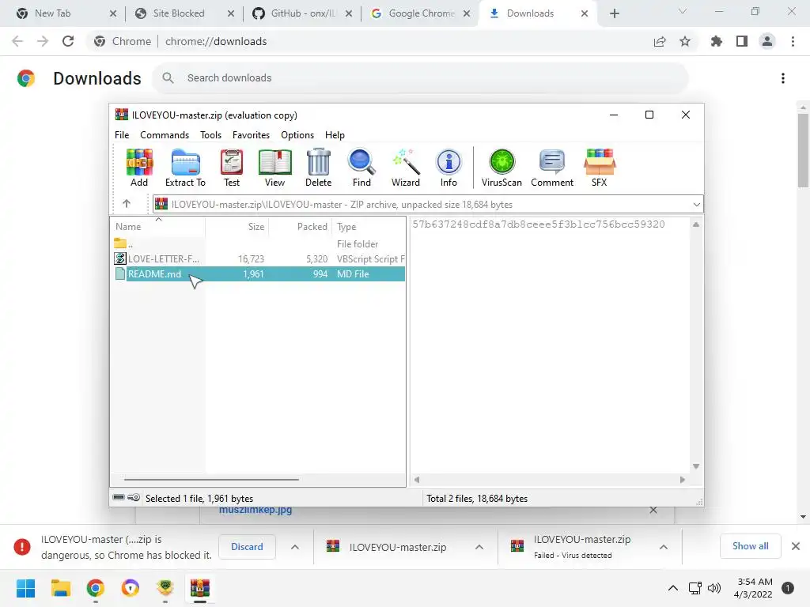Click Chrome icon in the taskbar
This screenshot has height=607, width=810.
click(95, 588)
